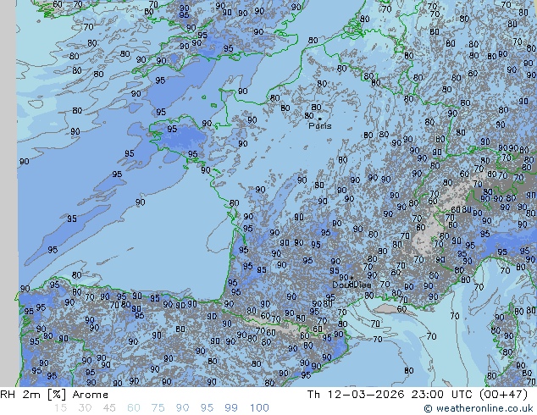Screen dimensions: 537x415
Task: Select legend value 95 in the bottom color scale
Action: 207,408
